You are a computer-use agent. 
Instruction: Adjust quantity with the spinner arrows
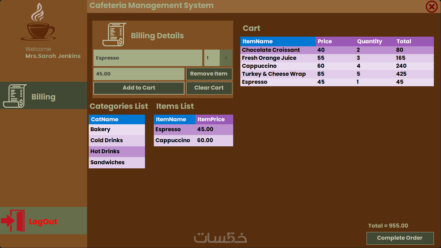[226, 58]
